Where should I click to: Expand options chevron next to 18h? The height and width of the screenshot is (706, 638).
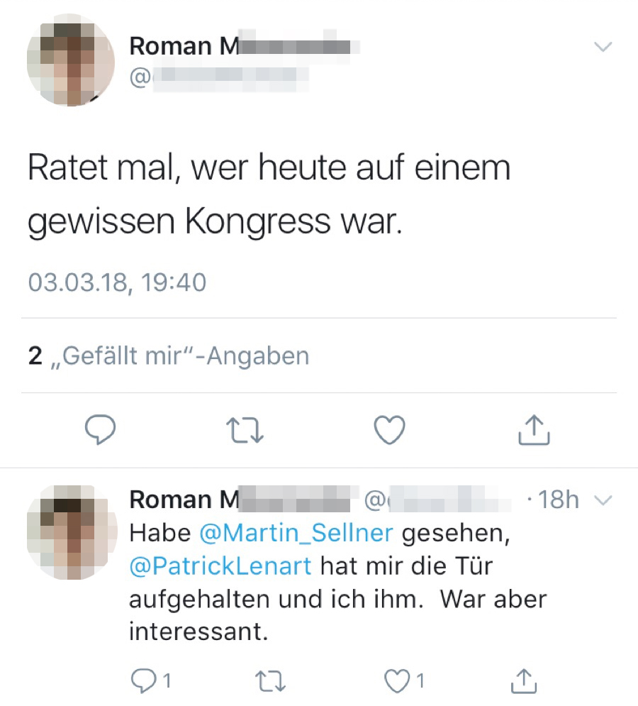click(603, 500)
